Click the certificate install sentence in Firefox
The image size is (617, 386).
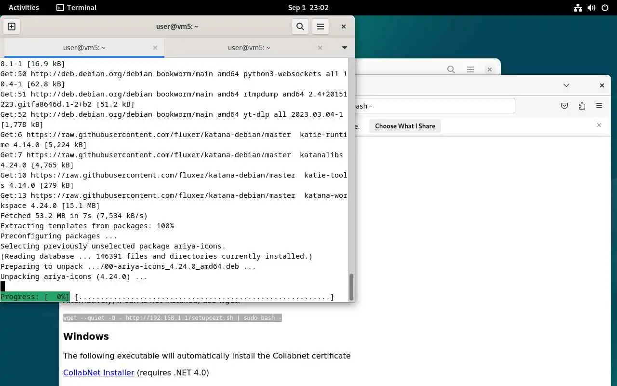tap(207, 356)
